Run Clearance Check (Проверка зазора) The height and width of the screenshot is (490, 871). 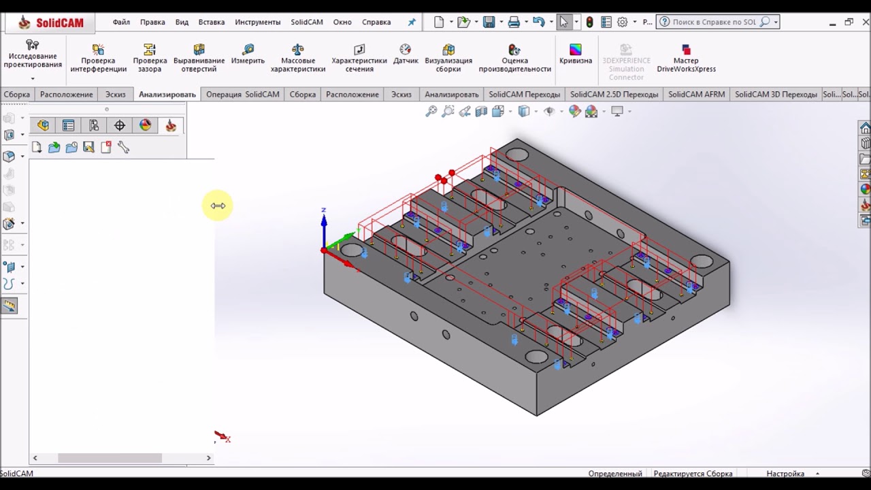pos(150,59)
